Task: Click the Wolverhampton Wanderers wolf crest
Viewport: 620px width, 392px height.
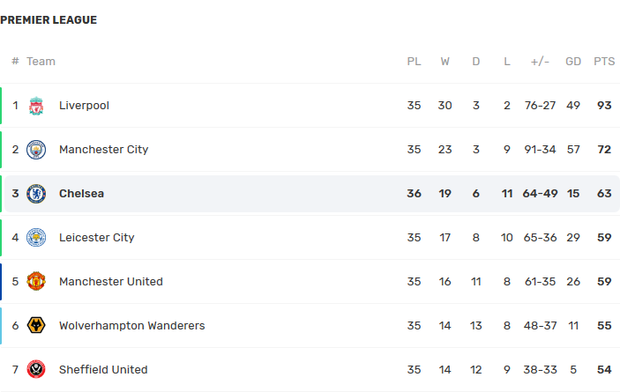Action: click(x=36, y=326)
